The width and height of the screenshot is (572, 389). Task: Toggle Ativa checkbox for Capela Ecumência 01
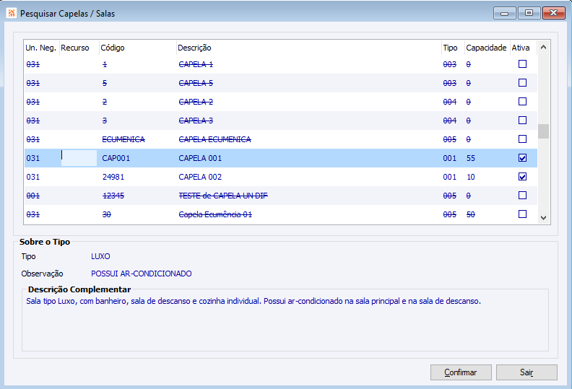[522, 214]
